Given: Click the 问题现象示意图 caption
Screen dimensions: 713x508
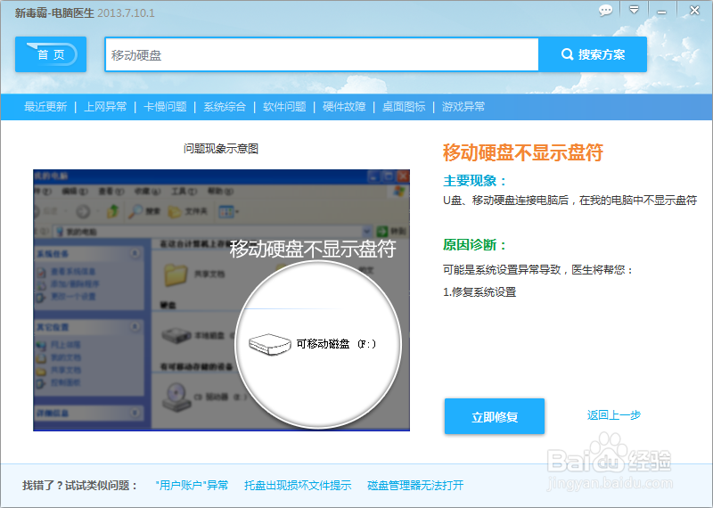Looking at the screenshot, I should (x=221, y=149).
